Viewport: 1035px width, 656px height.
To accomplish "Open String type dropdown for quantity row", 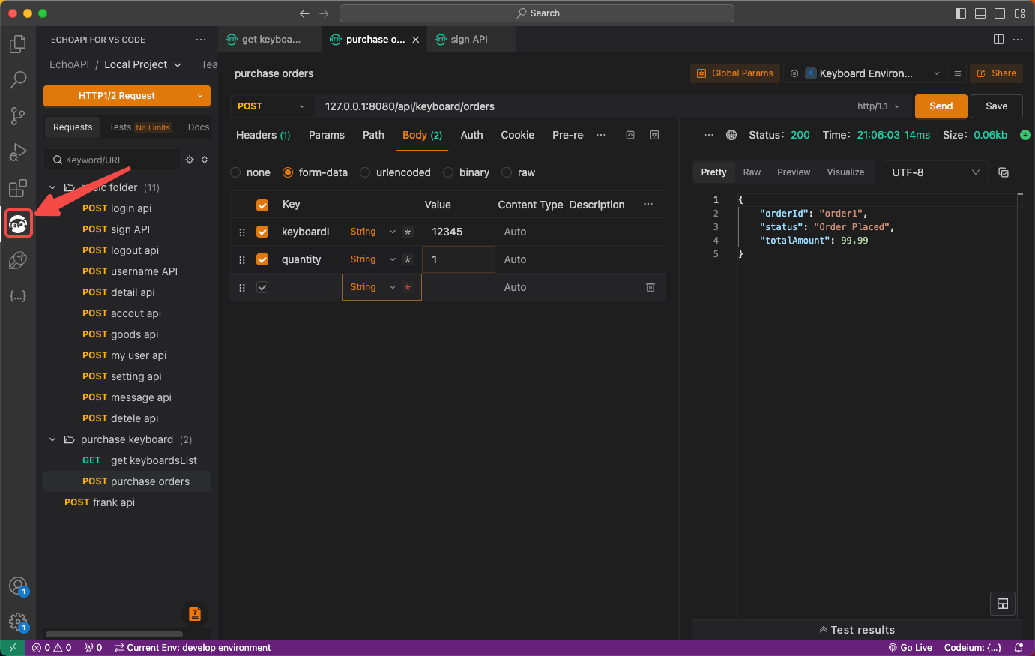I will click(372, 259).
